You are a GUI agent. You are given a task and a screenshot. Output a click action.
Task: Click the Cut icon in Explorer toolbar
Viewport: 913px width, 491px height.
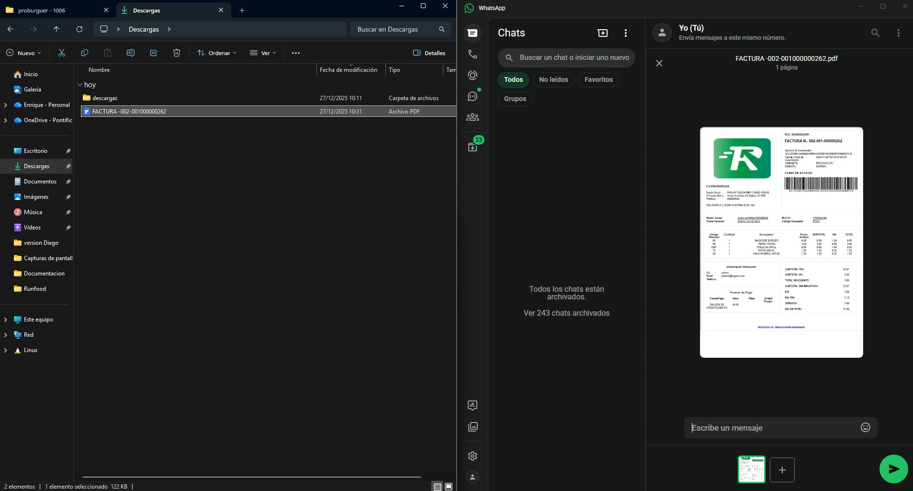pos(62,53)
